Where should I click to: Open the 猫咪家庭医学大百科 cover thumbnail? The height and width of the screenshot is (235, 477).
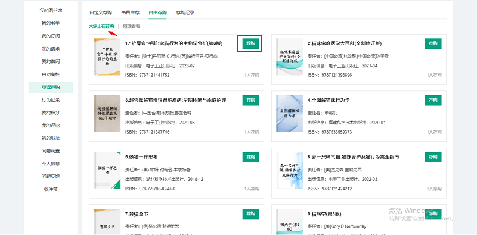coord(289,57)
